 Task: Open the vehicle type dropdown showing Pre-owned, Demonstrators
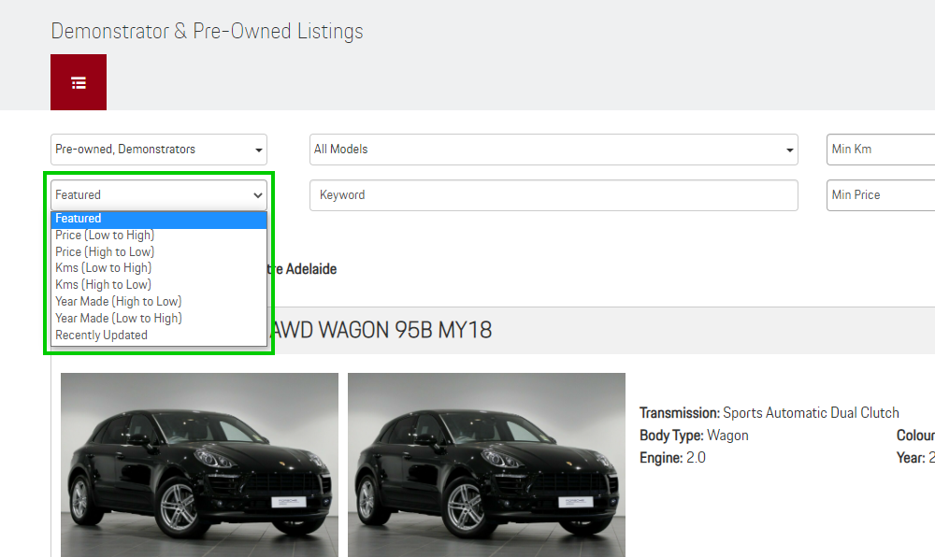[x=158, y=149]
